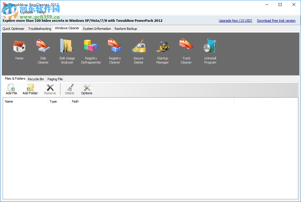Click the Download free trial version link
Screen dimensions: 301x202
click(276, 20)
